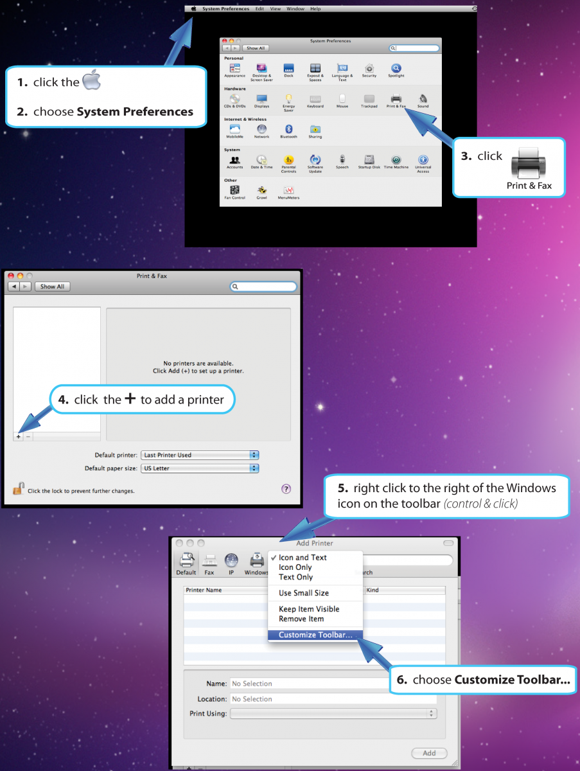
Task: Open the Window menu in the menu bar
Action: coord(295,9)
